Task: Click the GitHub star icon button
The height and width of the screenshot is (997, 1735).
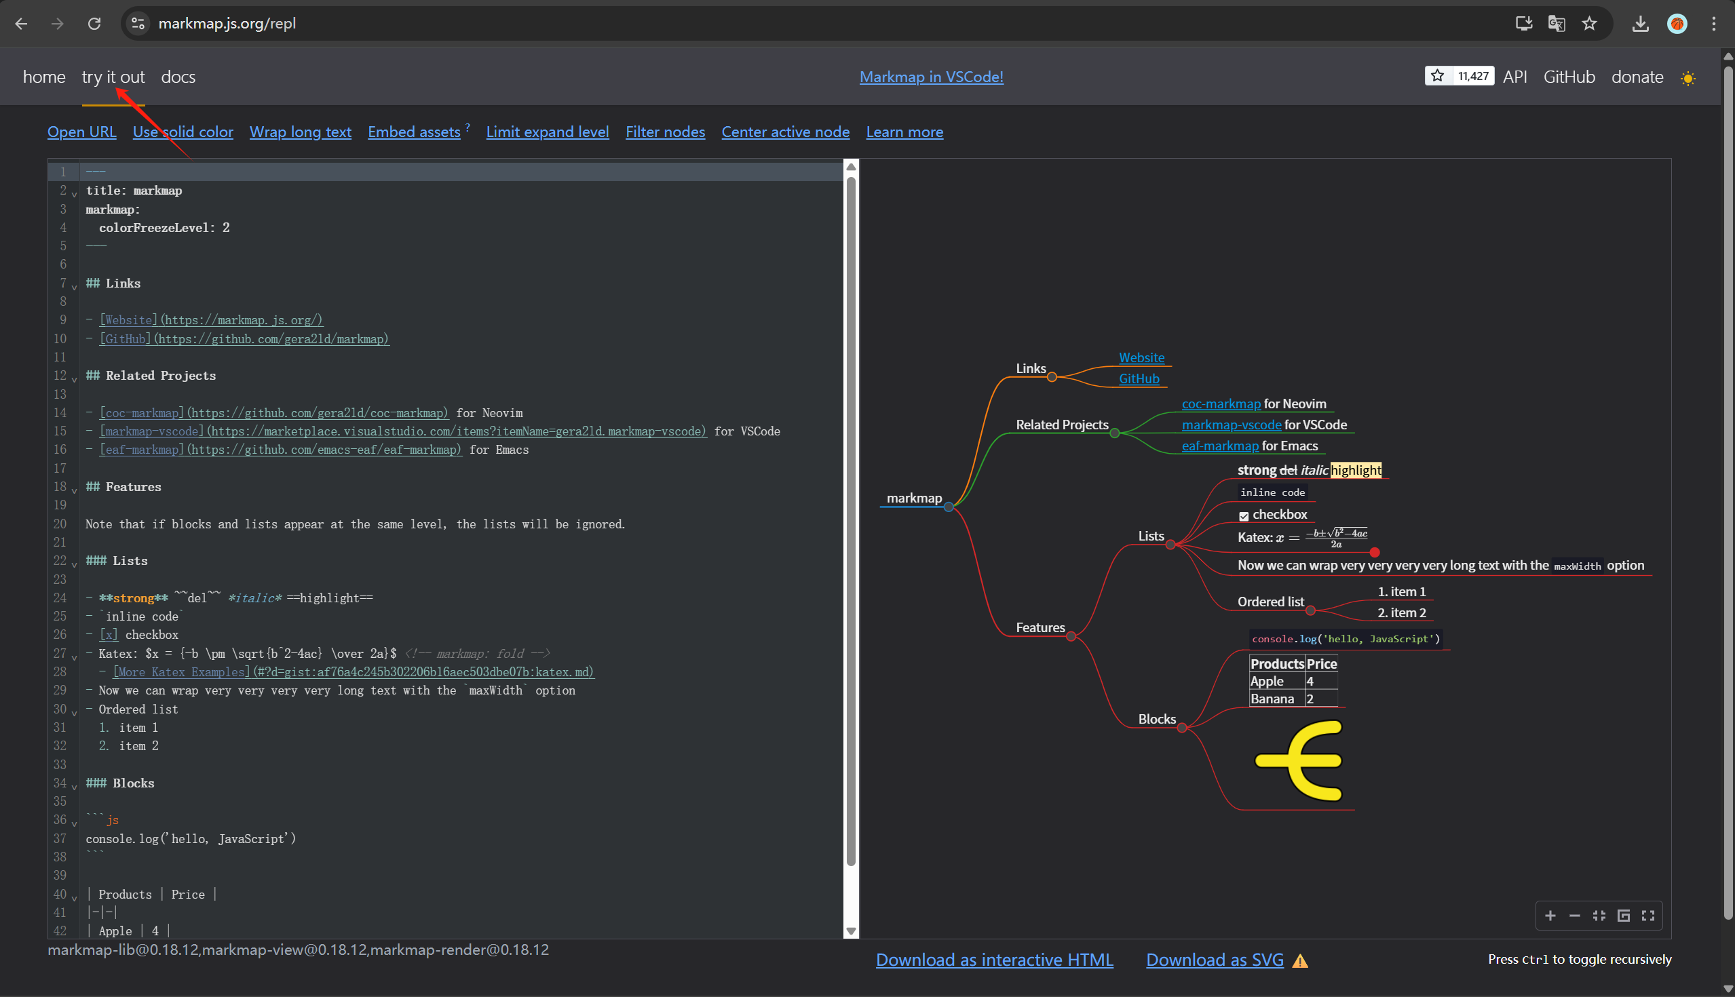Action: point(1438,76)
